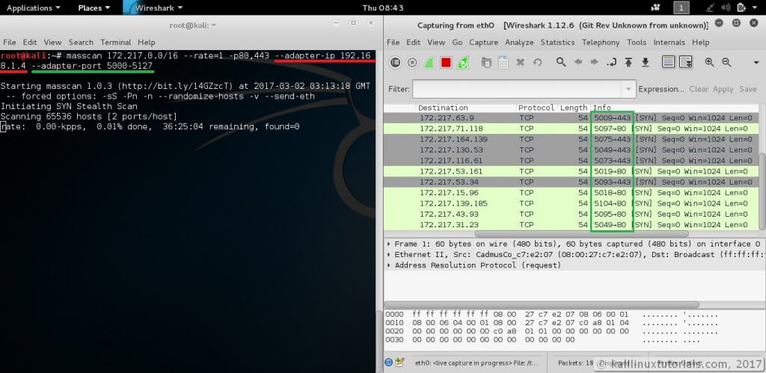Toggle packet list colorization

(669, 62)
